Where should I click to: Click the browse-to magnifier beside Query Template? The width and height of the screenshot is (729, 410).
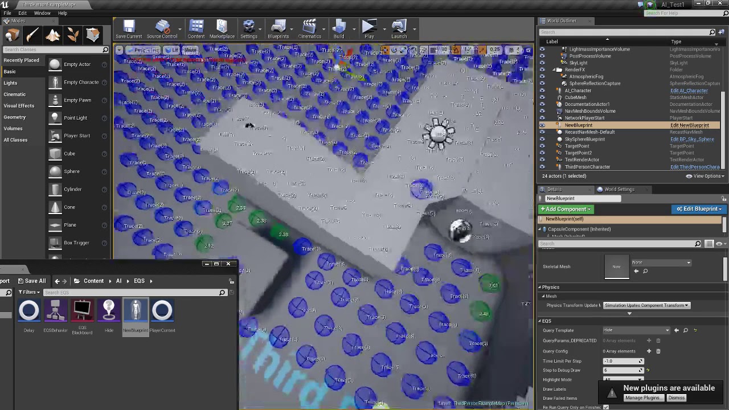tap(686, 330)
